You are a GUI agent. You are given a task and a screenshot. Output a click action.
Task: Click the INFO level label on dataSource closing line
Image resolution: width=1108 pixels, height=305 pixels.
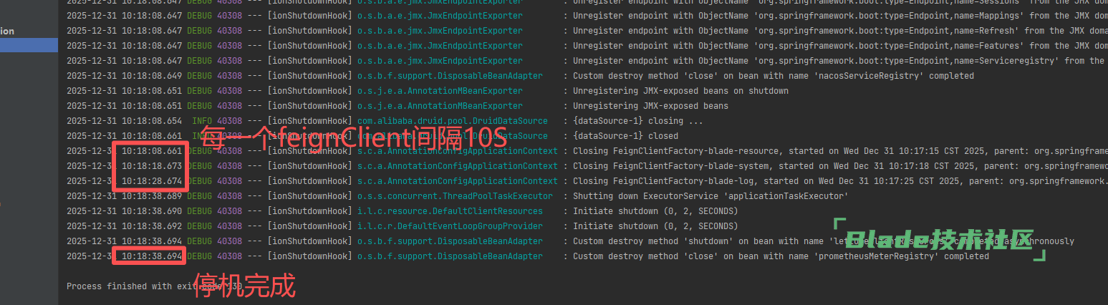[x=202, y=121]
